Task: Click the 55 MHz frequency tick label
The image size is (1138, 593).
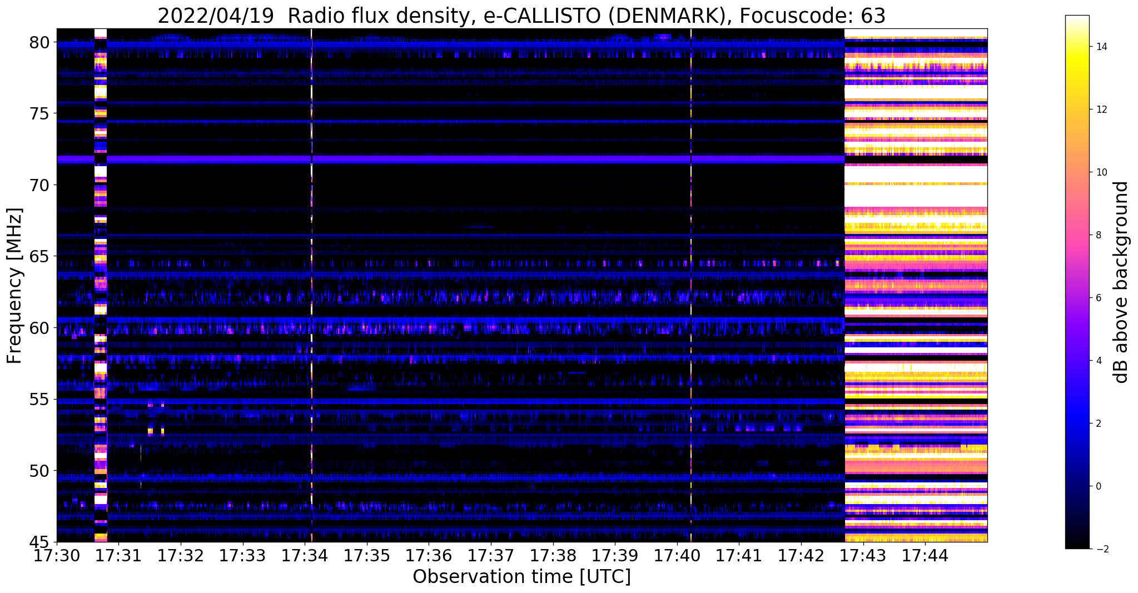Action: coord(39,400)
